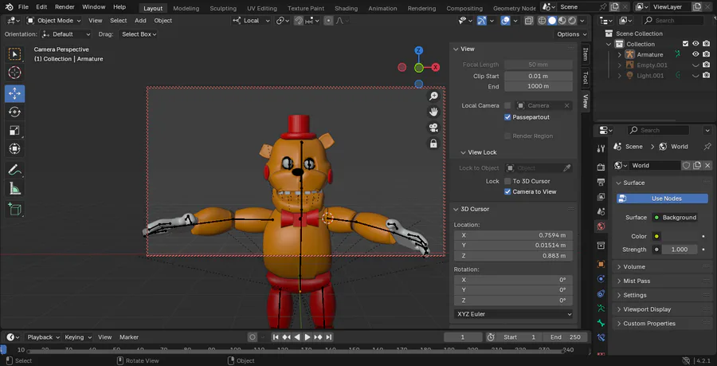
Task: Click the viewport zoom magnifier icon
Action: tap(433, 96)
